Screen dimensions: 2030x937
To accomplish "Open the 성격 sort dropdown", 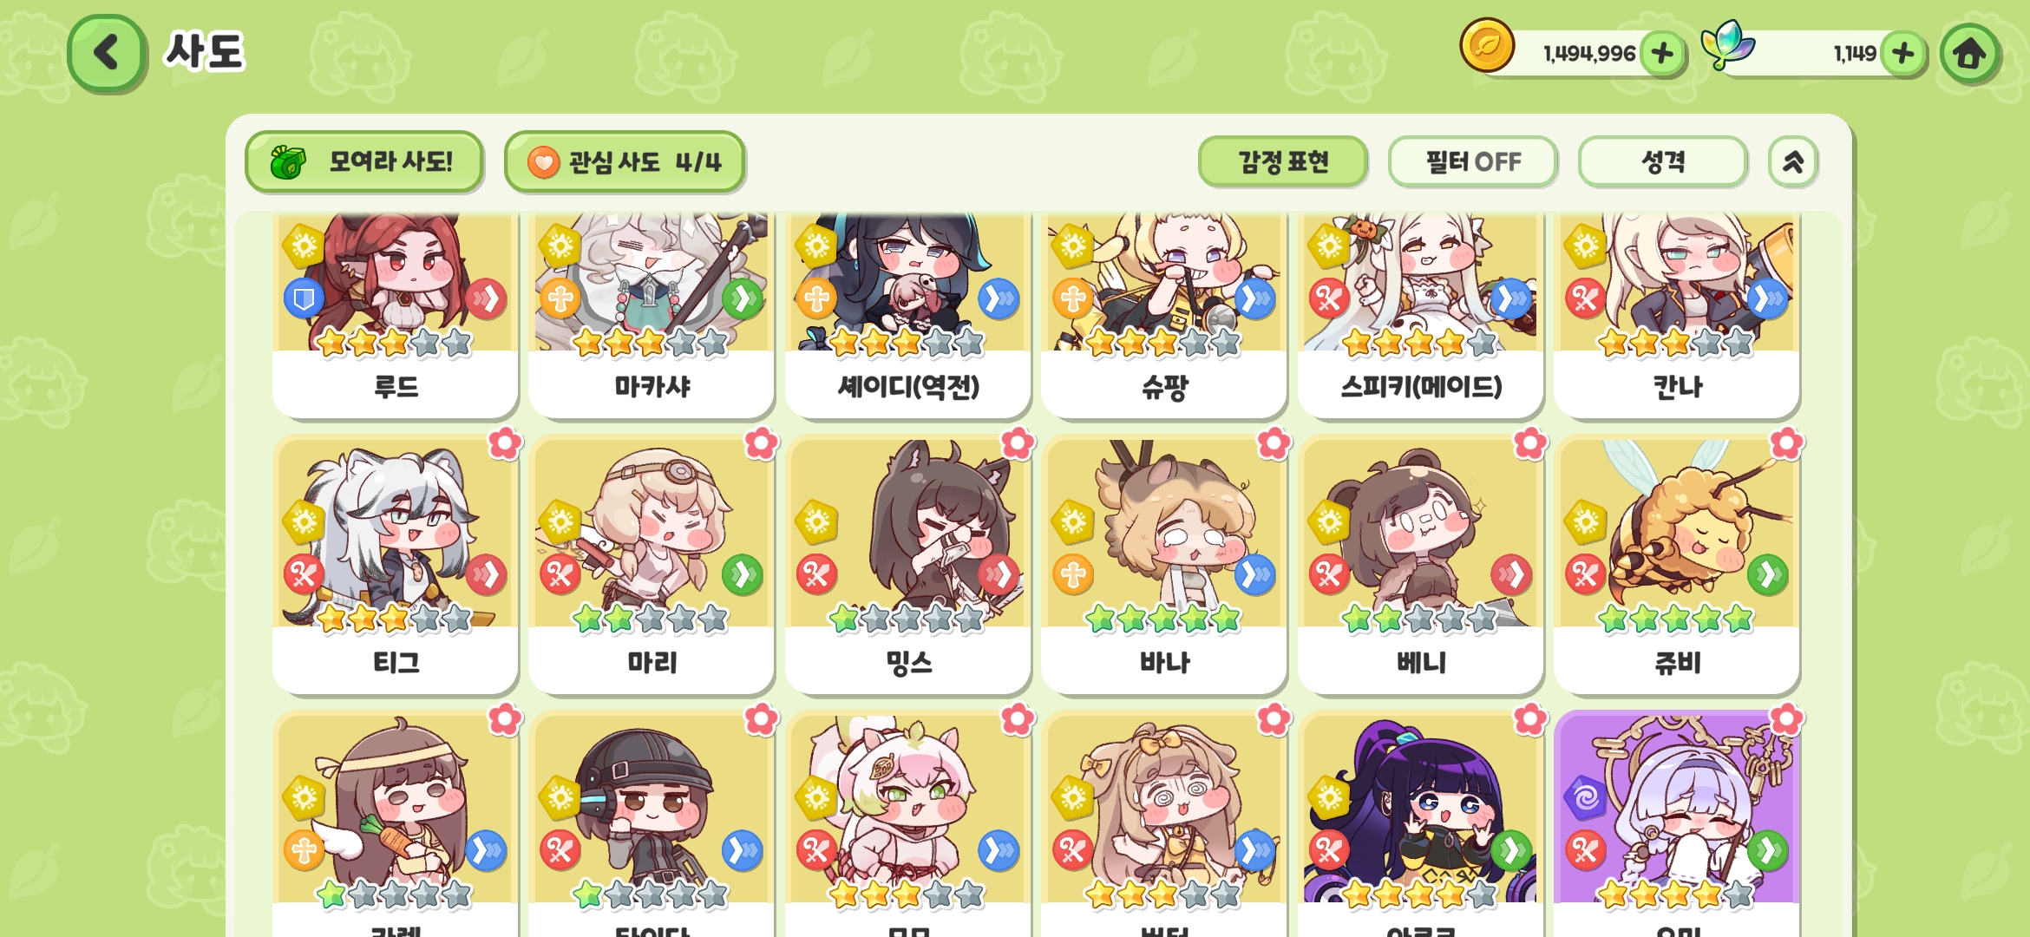I will (1662, 162).
